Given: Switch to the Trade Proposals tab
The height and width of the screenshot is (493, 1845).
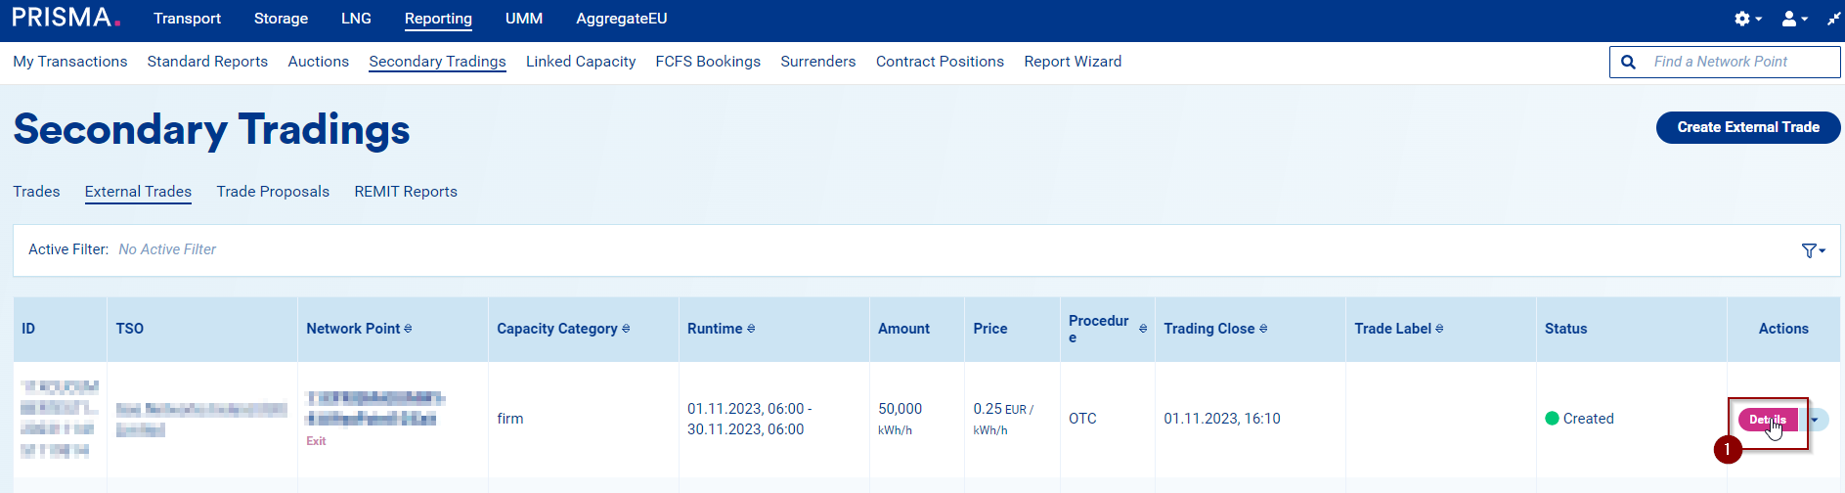Looking at the screenshot, I should point(273,192).
